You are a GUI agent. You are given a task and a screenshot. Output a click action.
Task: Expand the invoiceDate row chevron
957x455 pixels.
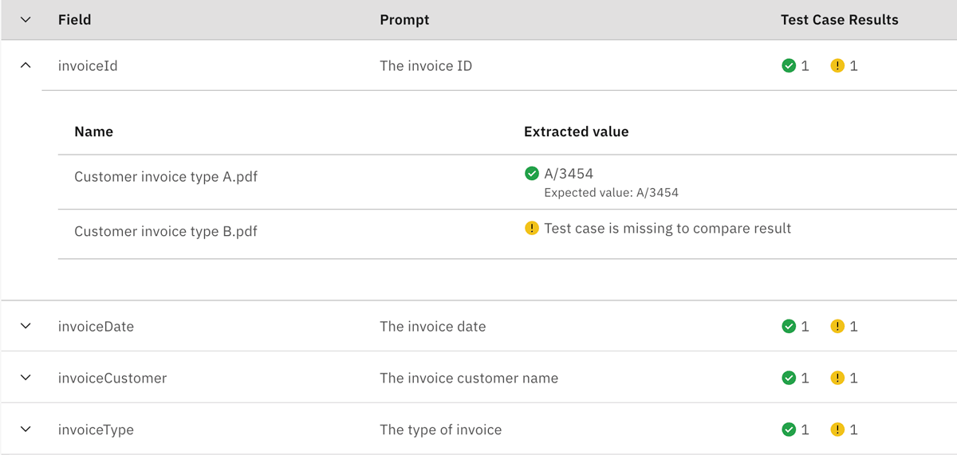pos(26,326)
